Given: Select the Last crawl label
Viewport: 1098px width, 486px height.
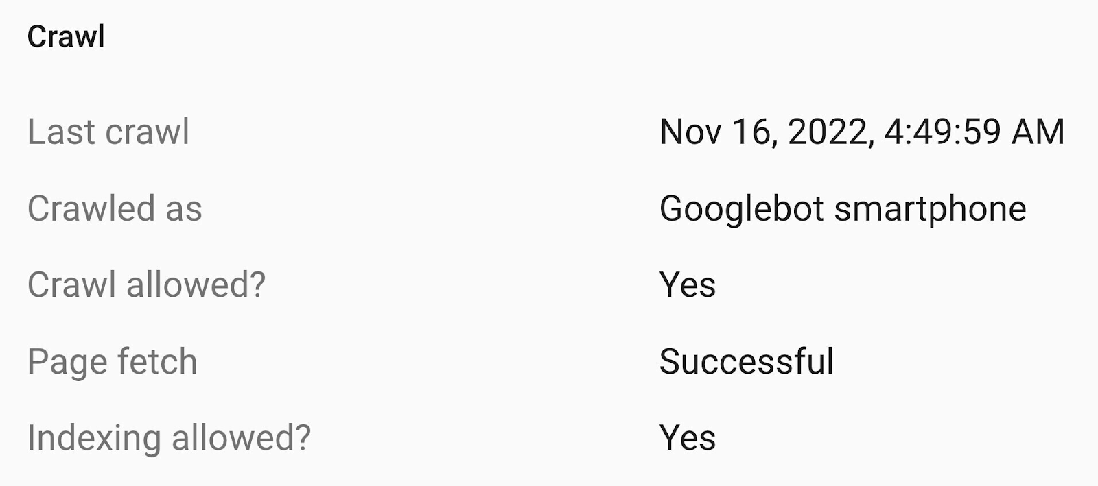Looking at the screenshot, I should [108, 132].
